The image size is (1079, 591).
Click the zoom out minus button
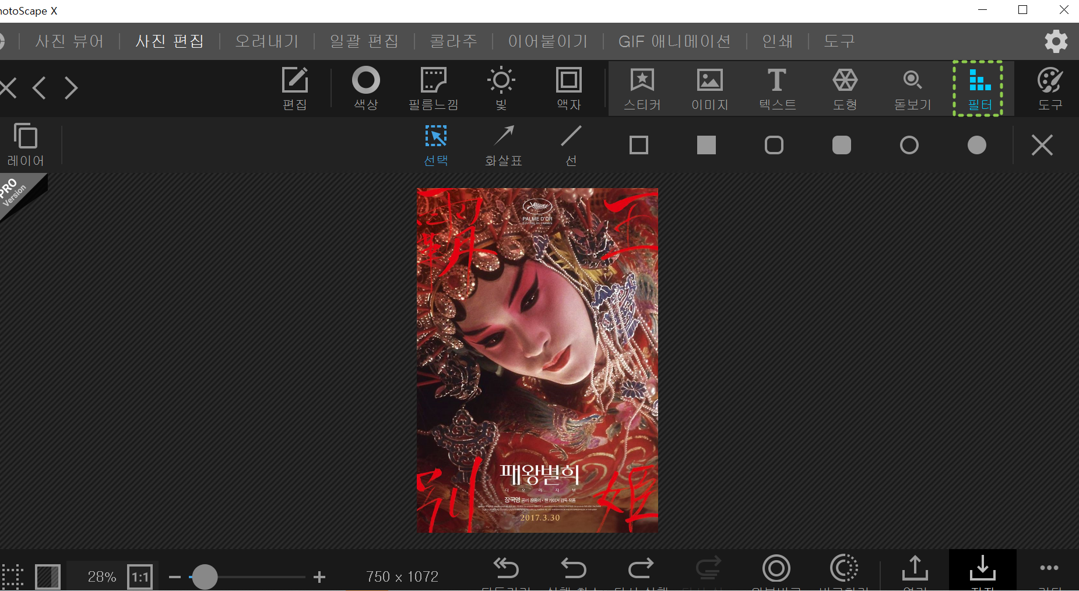(175, 577)
